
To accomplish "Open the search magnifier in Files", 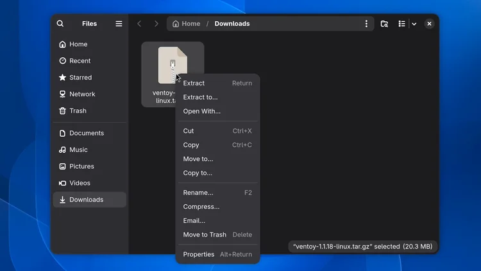I will coord(60,24).
